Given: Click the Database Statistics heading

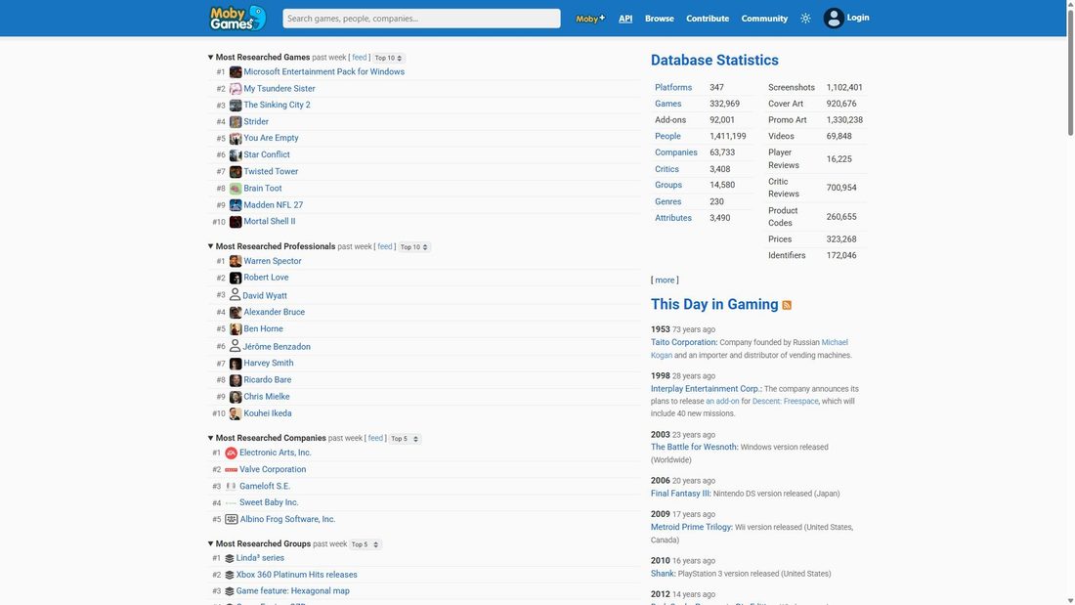Looking at the screenshot, I should point(714,61).
